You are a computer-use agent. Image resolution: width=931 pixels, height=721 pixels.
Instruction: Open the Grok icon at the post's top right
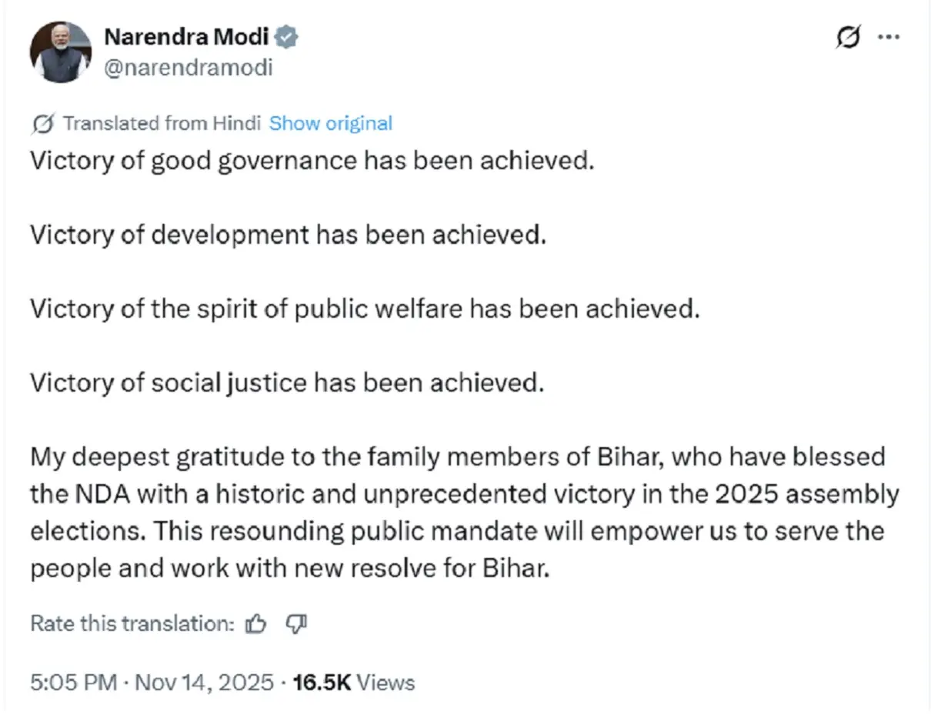pos(847,38)
